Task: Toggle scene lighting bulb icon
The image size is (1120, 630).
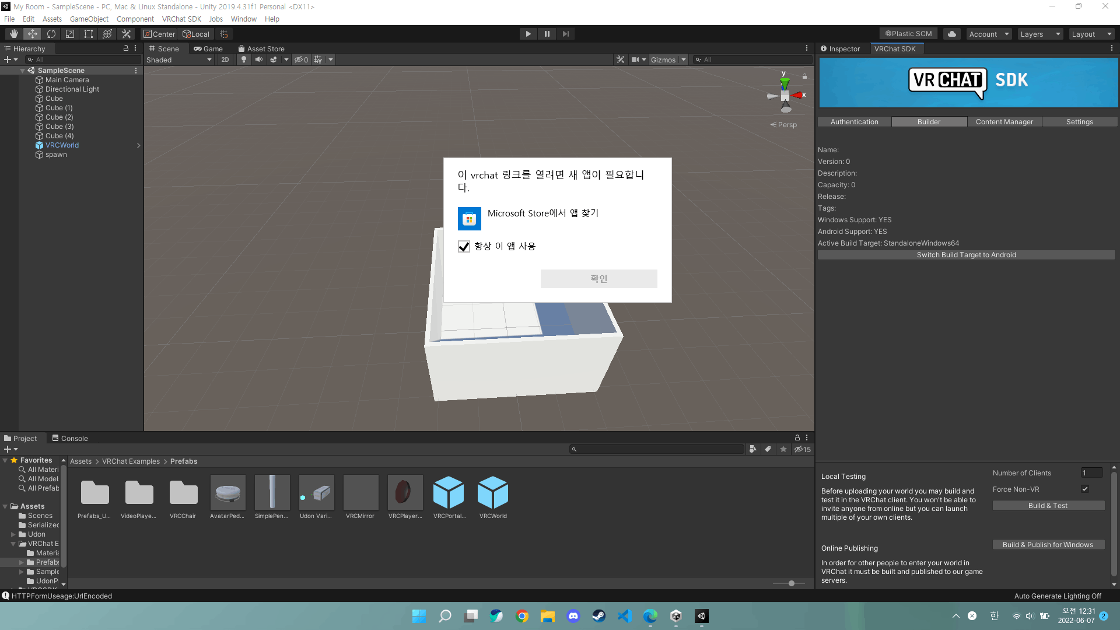Action: click(244, 60)
